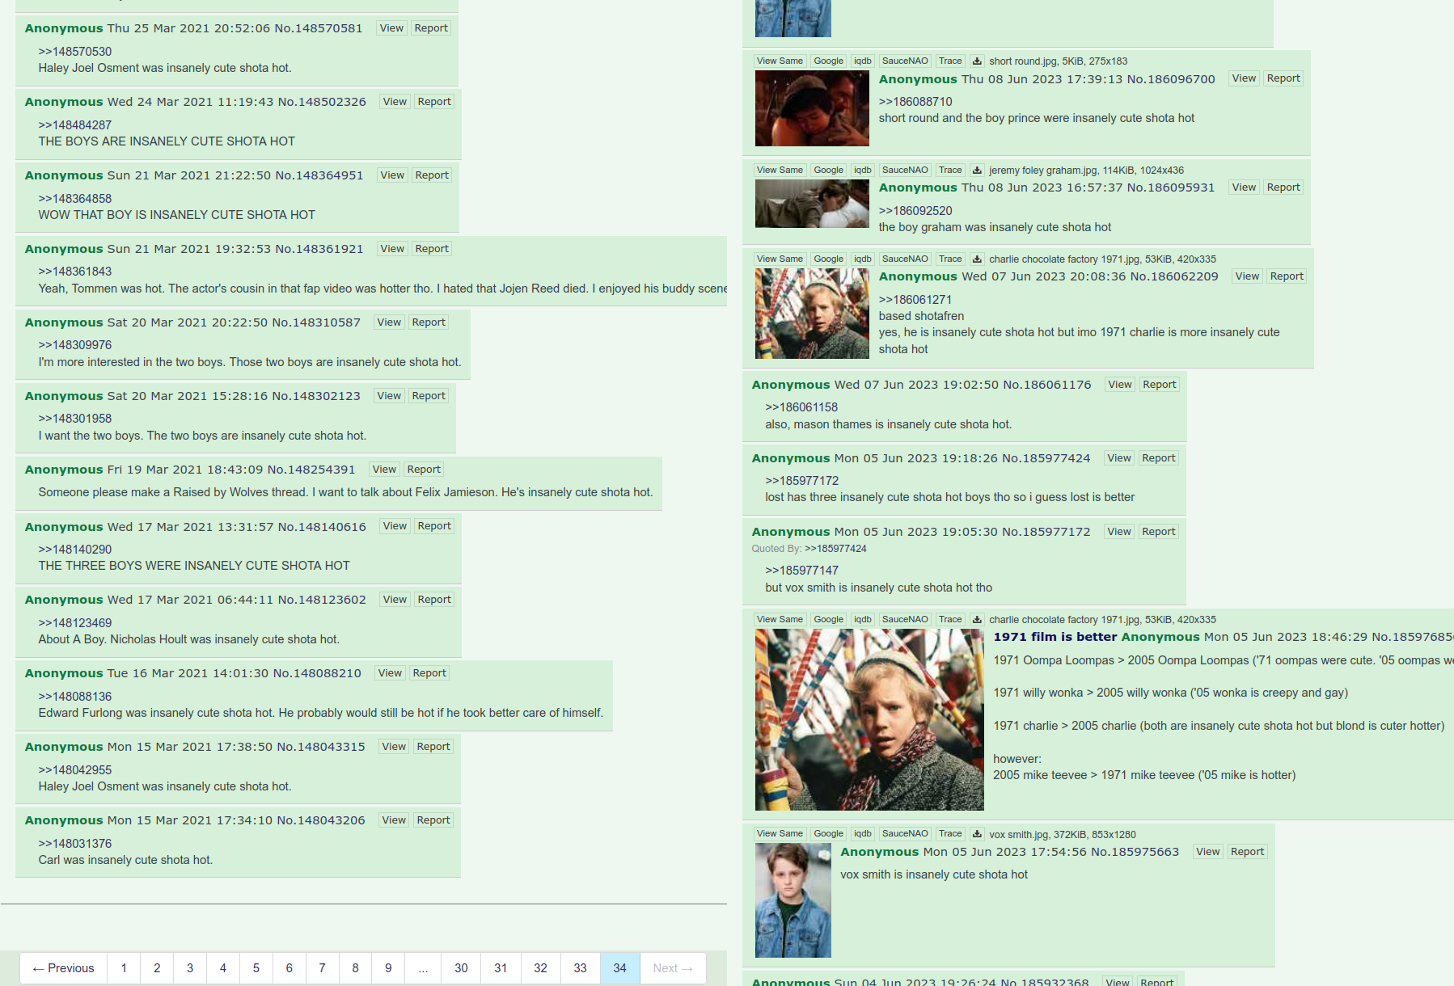Follow the reply link >>186088710
The image size is (1454, 986).
[915, 102]
